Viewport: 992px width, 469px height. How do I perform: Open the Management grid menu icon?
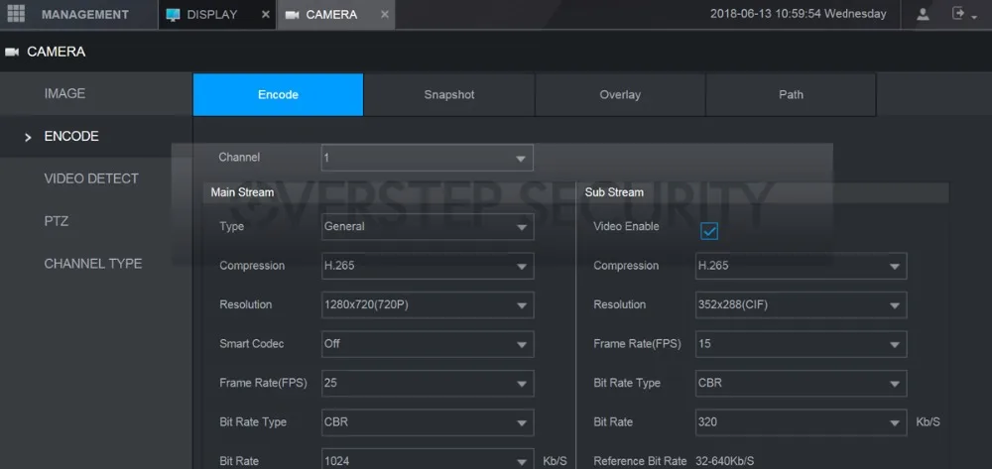coord(16,13)
